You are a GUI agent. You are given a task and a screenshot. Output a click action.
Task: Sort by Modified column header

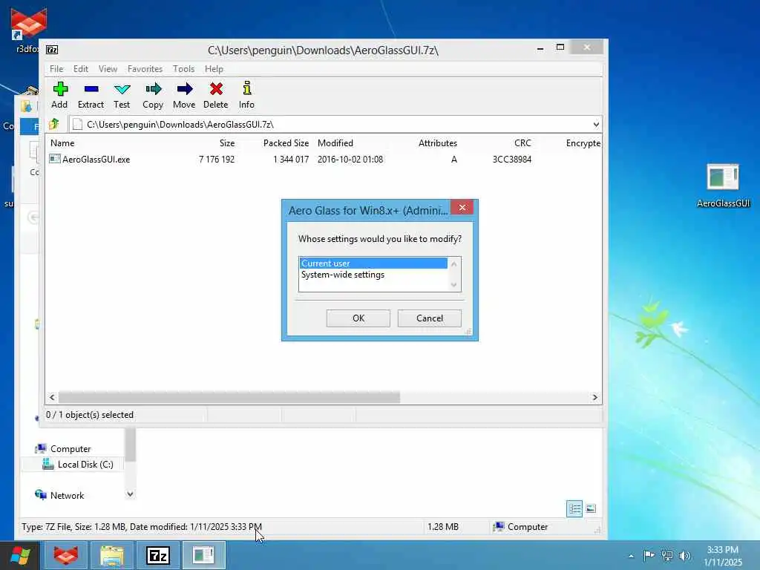tap(335, 143)
